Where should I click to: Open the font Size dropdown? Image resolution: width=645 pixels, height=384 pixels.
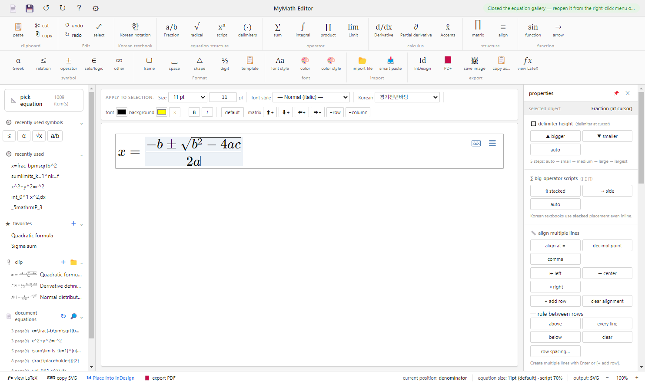tap(188, 97)
